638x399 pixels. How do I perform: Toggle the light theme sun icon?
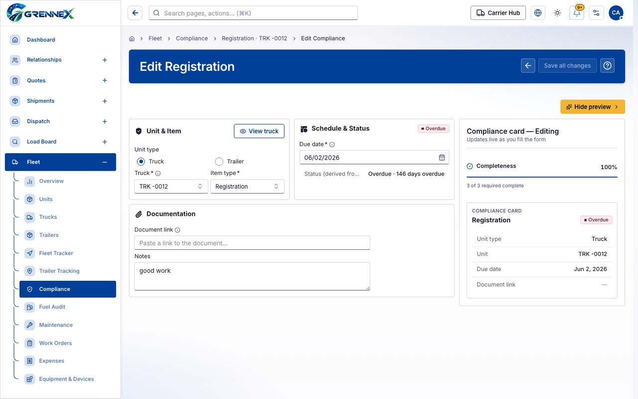(x=557, y=13)
